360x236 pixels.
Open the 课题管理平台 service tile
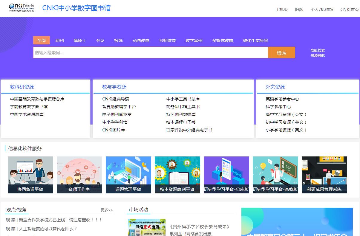[x=128, y=175]
